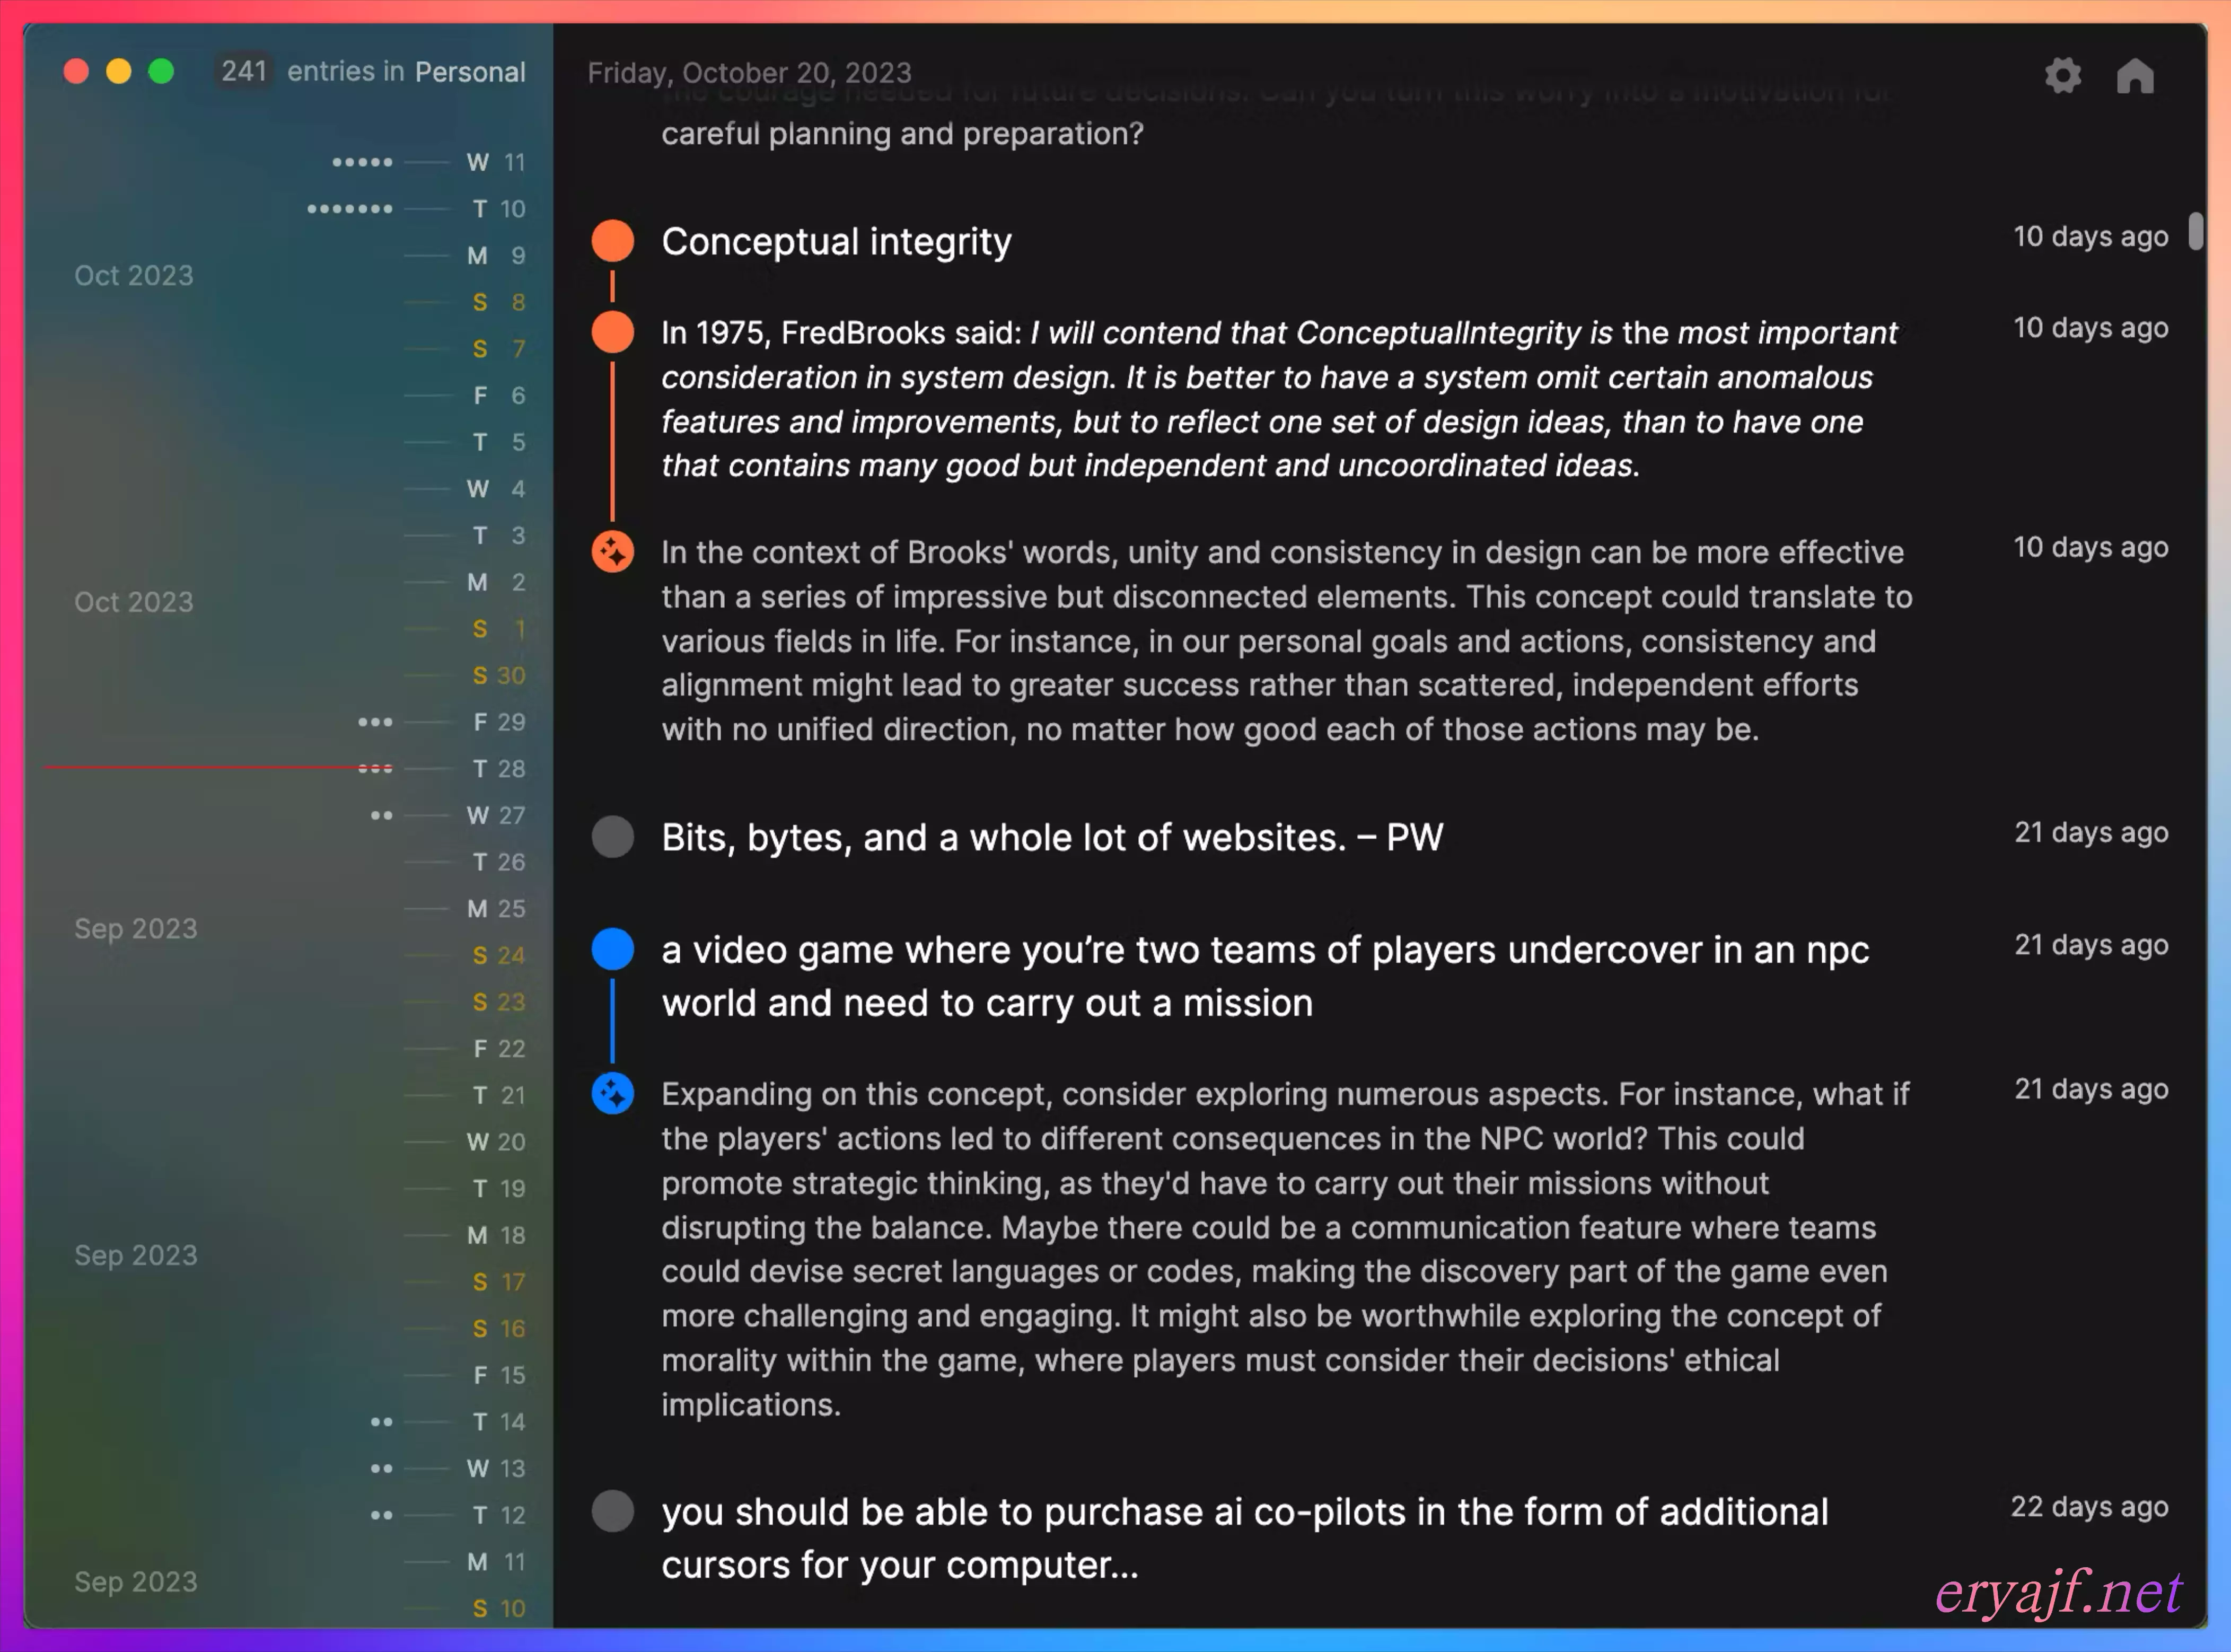This screenshot has height=1652, width=2231.
Task: Open the settings gear icon
Action: coord(2062,75)
